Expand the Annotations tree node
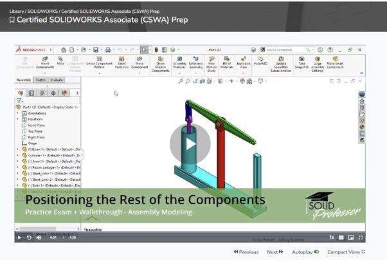The height and width of the screenshot is (260, 387). [x=17, y=113]
